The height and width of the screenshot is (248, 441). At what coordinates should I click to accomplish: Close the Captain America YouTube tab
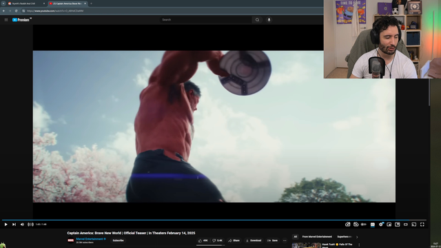[85, 3]
